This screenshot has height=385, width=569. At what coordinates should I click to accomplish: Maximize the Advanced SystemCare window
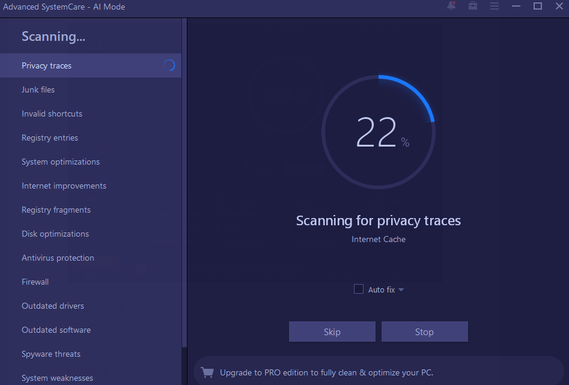(538, 6)
